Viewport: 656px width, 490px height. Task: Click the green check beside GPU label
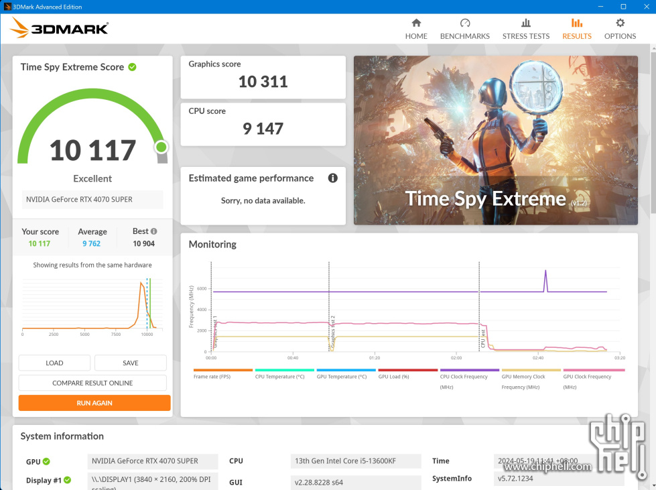[x=46, y=461]
